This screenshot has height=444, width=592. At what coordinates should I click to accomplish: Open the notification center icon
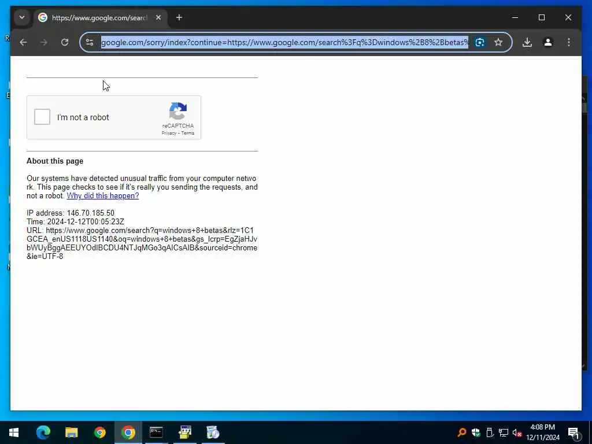pyautogui.click(x=574, y=432)
